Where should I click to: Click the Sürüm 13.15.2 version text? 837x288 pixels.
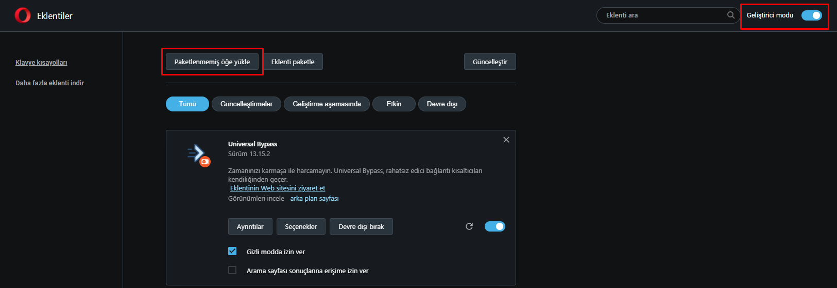point(249,154)
